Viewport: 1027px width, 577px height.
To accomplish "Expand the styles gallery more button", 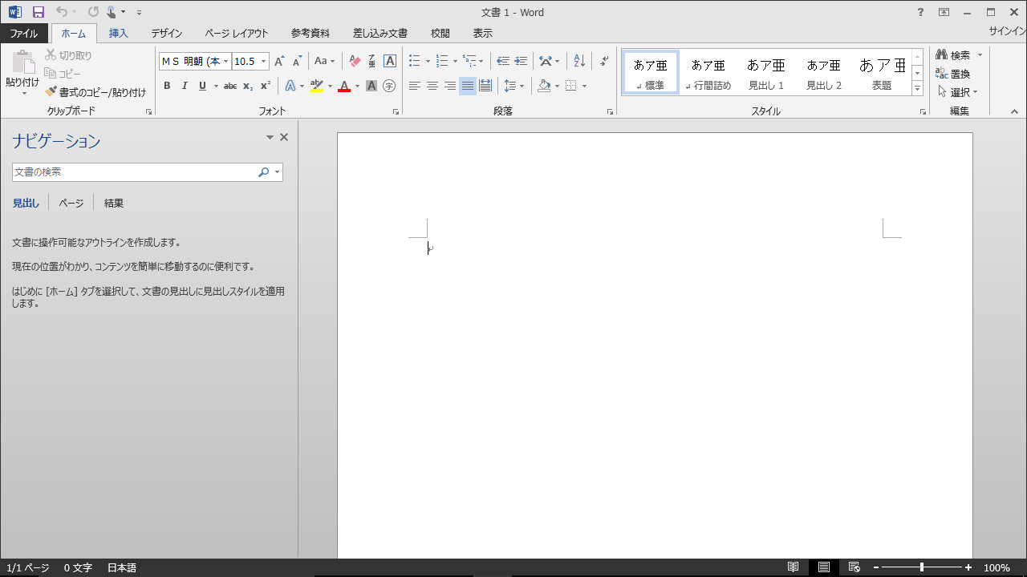I will [918, 89].
